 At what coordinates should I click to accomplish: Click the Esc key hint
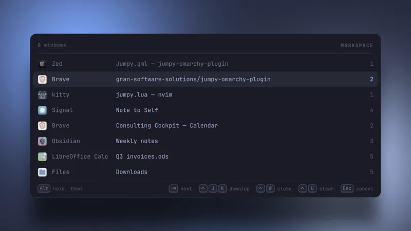tap(347, 188)
